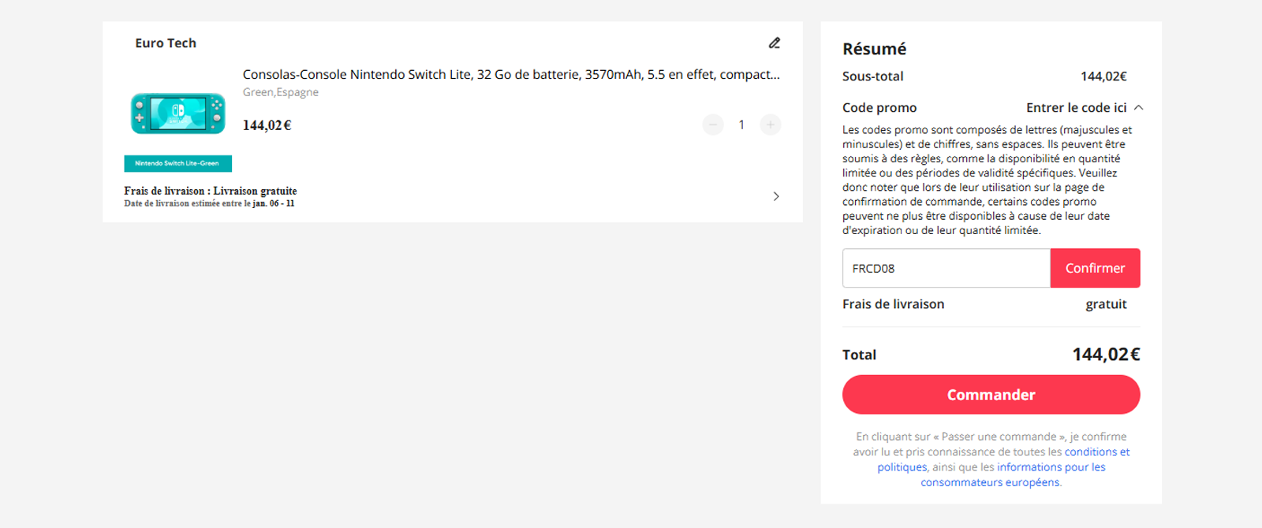Click the minus icon to decrease quantity
The height and width of the screenshot is (528, 1262).
tap(713, 125)
